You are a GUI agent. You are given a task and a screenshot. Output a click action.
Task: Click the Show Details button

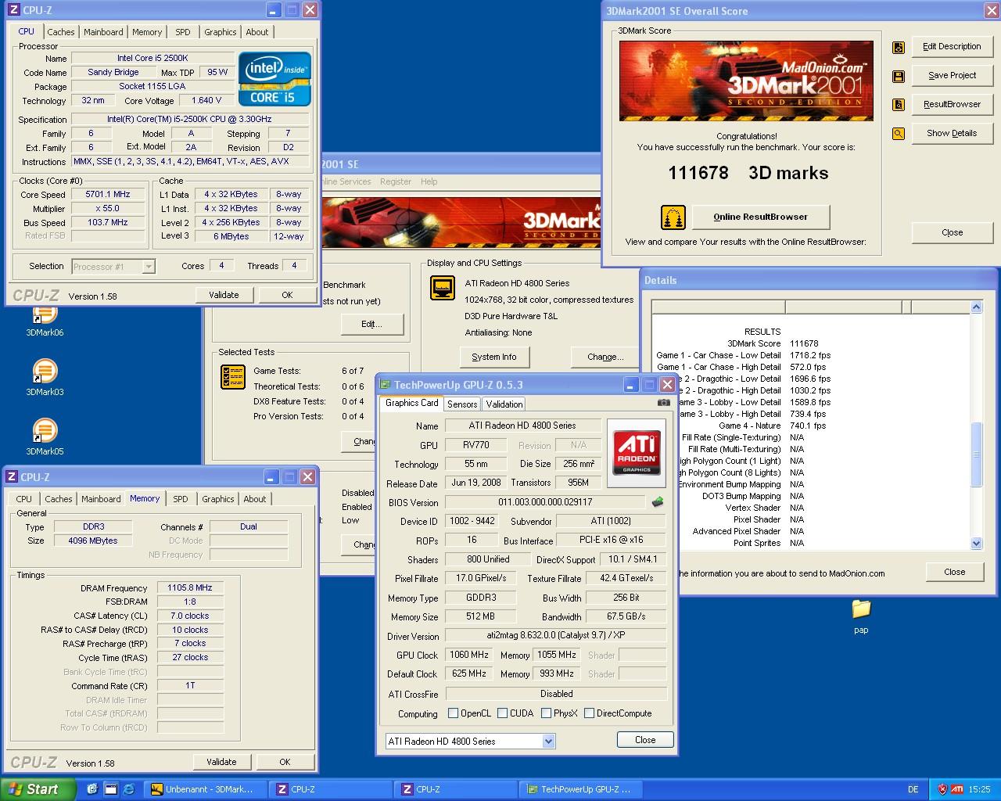pos(952,133)
